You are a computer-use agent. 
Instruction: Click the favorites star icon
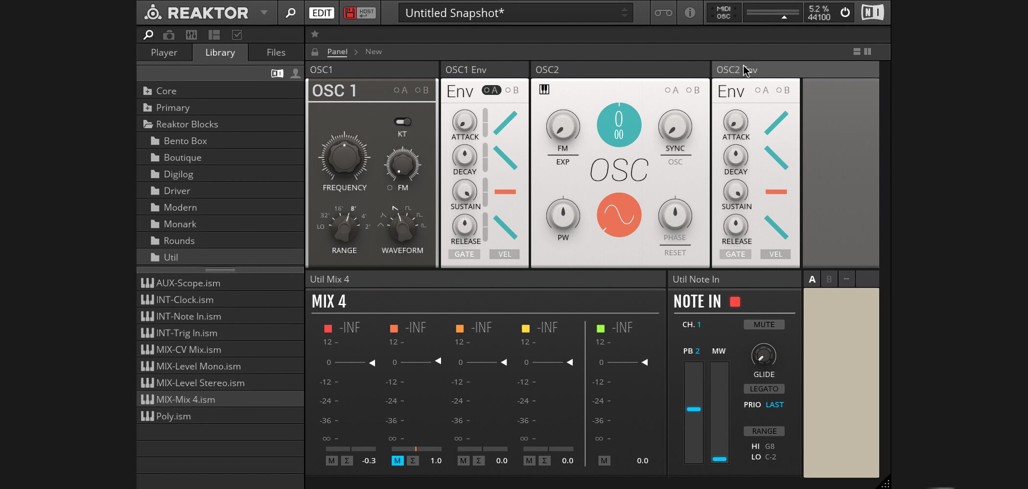click(x=315, y=34)
